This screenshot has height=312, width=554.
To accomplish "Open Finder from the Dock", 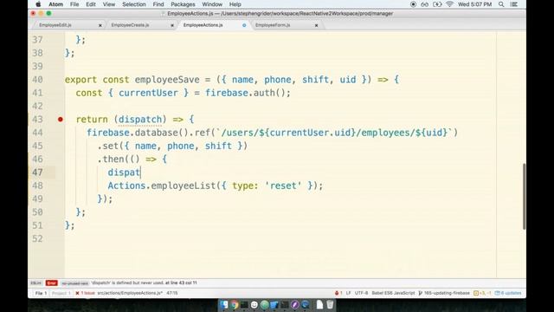I will (224, 304).
